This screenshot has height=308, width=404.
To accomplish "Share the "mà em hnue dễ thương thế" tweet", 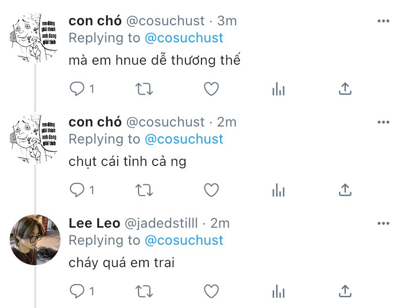I will (345, 89).
